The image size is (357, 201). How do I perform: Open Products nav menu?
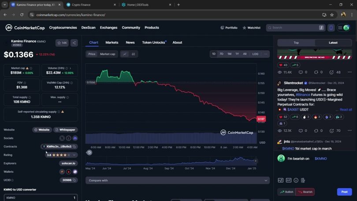point(152,27)
